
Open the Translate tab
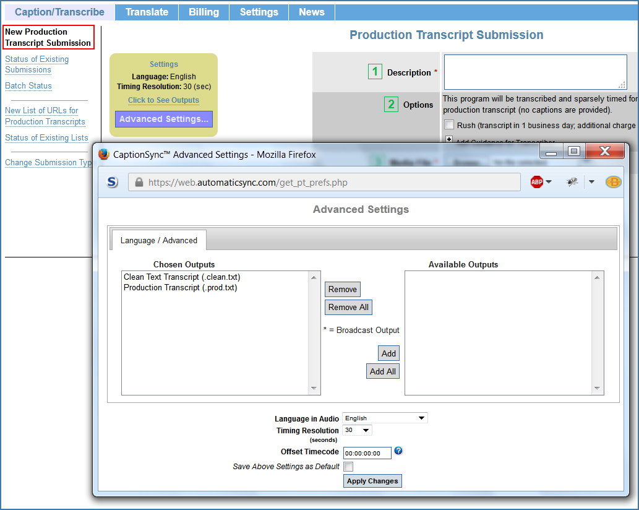point(147,12)
